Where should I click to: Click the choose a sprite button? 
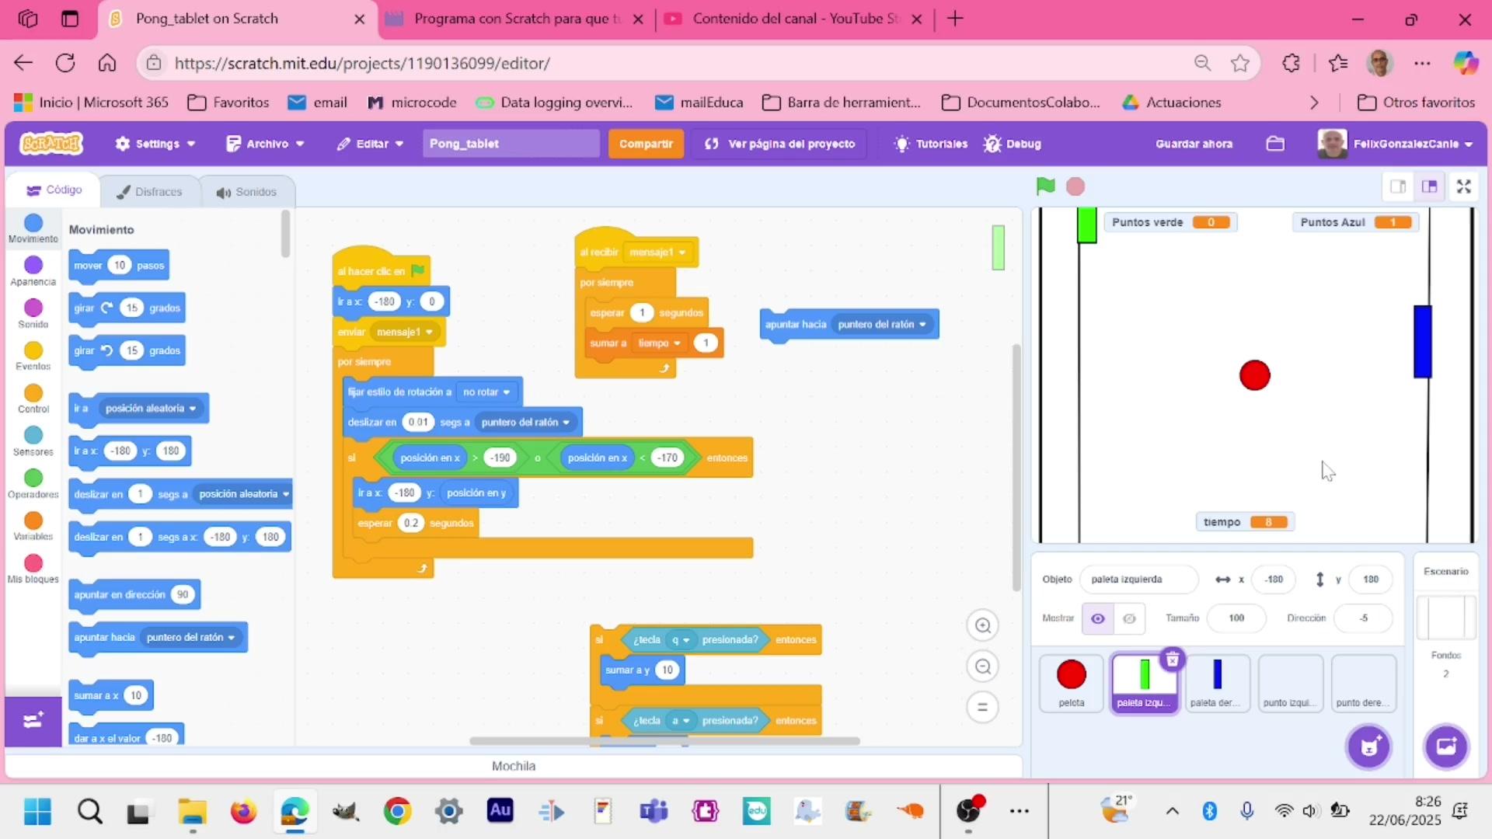pos(1369,747)
